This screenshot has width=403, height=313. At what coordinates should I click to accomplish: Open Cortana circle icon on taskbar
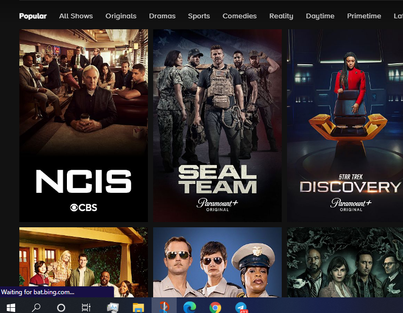pyautogui.click(x=61, y=307)
